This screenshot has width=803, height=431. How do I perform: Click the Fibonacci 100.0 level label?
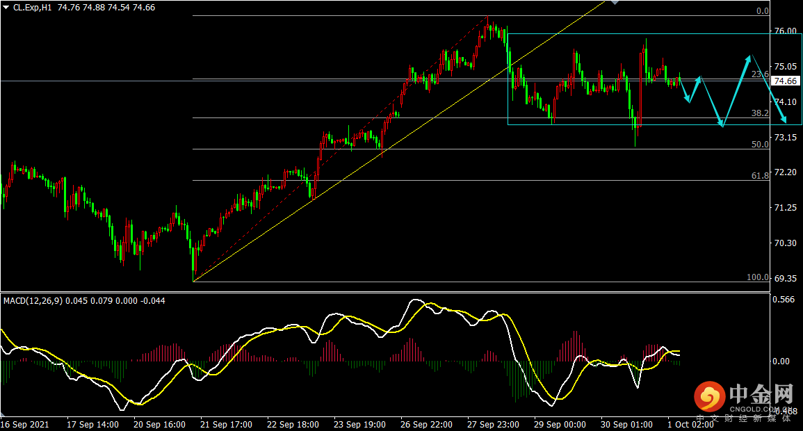758,277
